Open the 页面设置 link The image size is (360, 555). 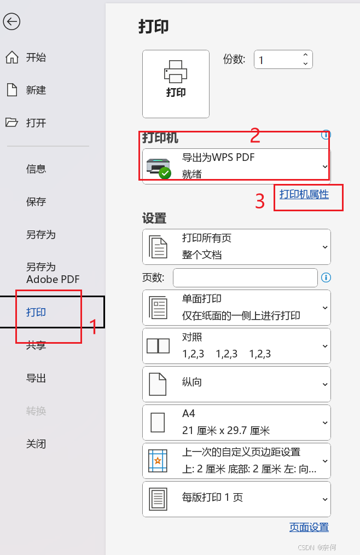[309, 528]
